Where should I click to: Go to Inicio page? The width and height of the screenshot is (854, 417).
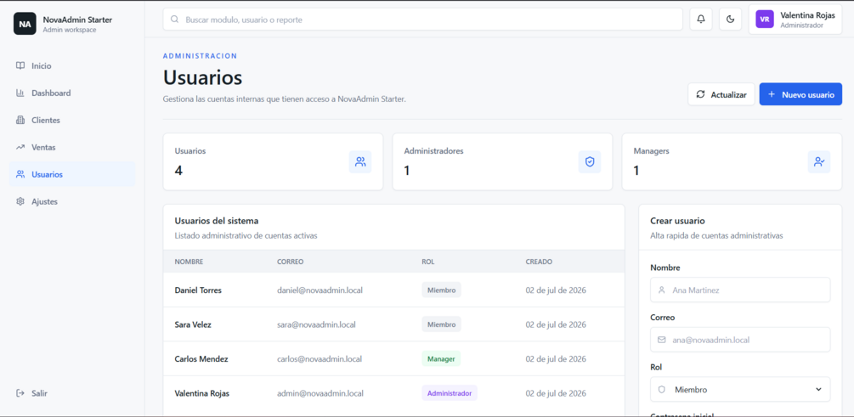(x=72, y=66)
